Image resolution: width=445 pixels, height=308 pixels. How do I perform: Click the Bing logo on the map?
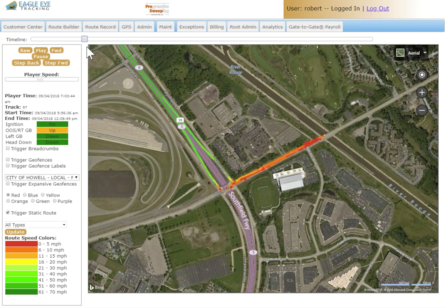pos(96,287)
